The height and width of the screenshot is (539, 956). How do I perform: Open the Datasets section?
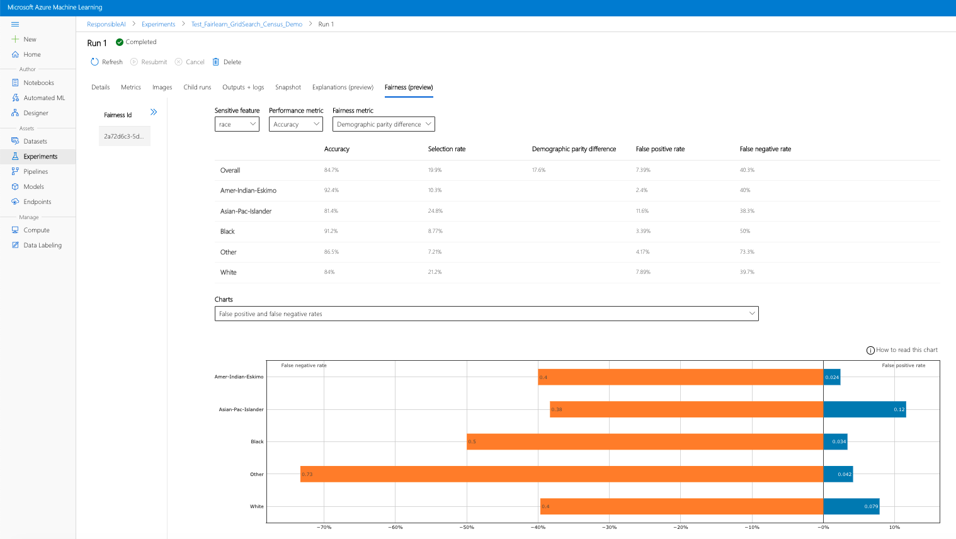point(35,141)
